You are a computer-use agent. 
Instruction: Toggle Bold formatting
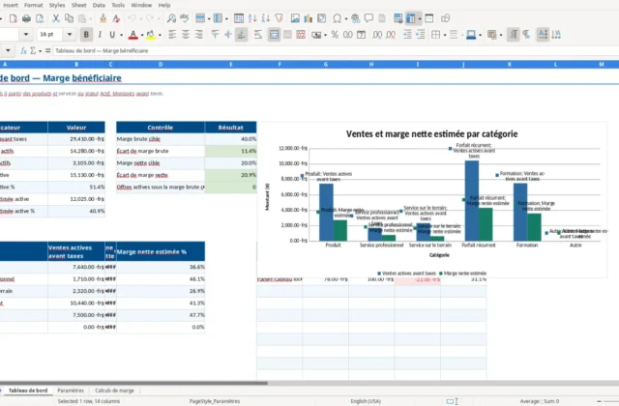tap(86, 35)
